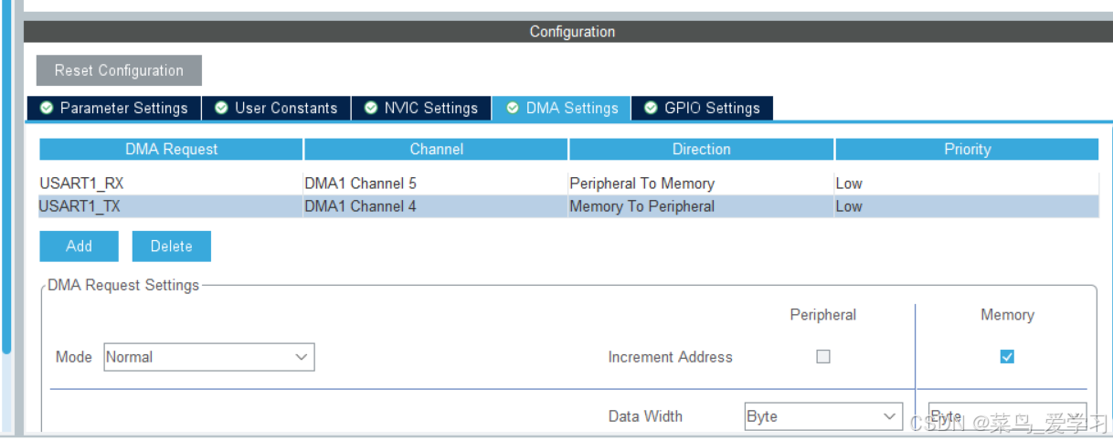Screen dimensions: 1113x441
Task: Click the Direction column header
Action: click(x=701, y=149)
